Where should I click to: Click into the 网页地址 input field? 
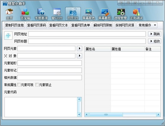tap(87, 34)
